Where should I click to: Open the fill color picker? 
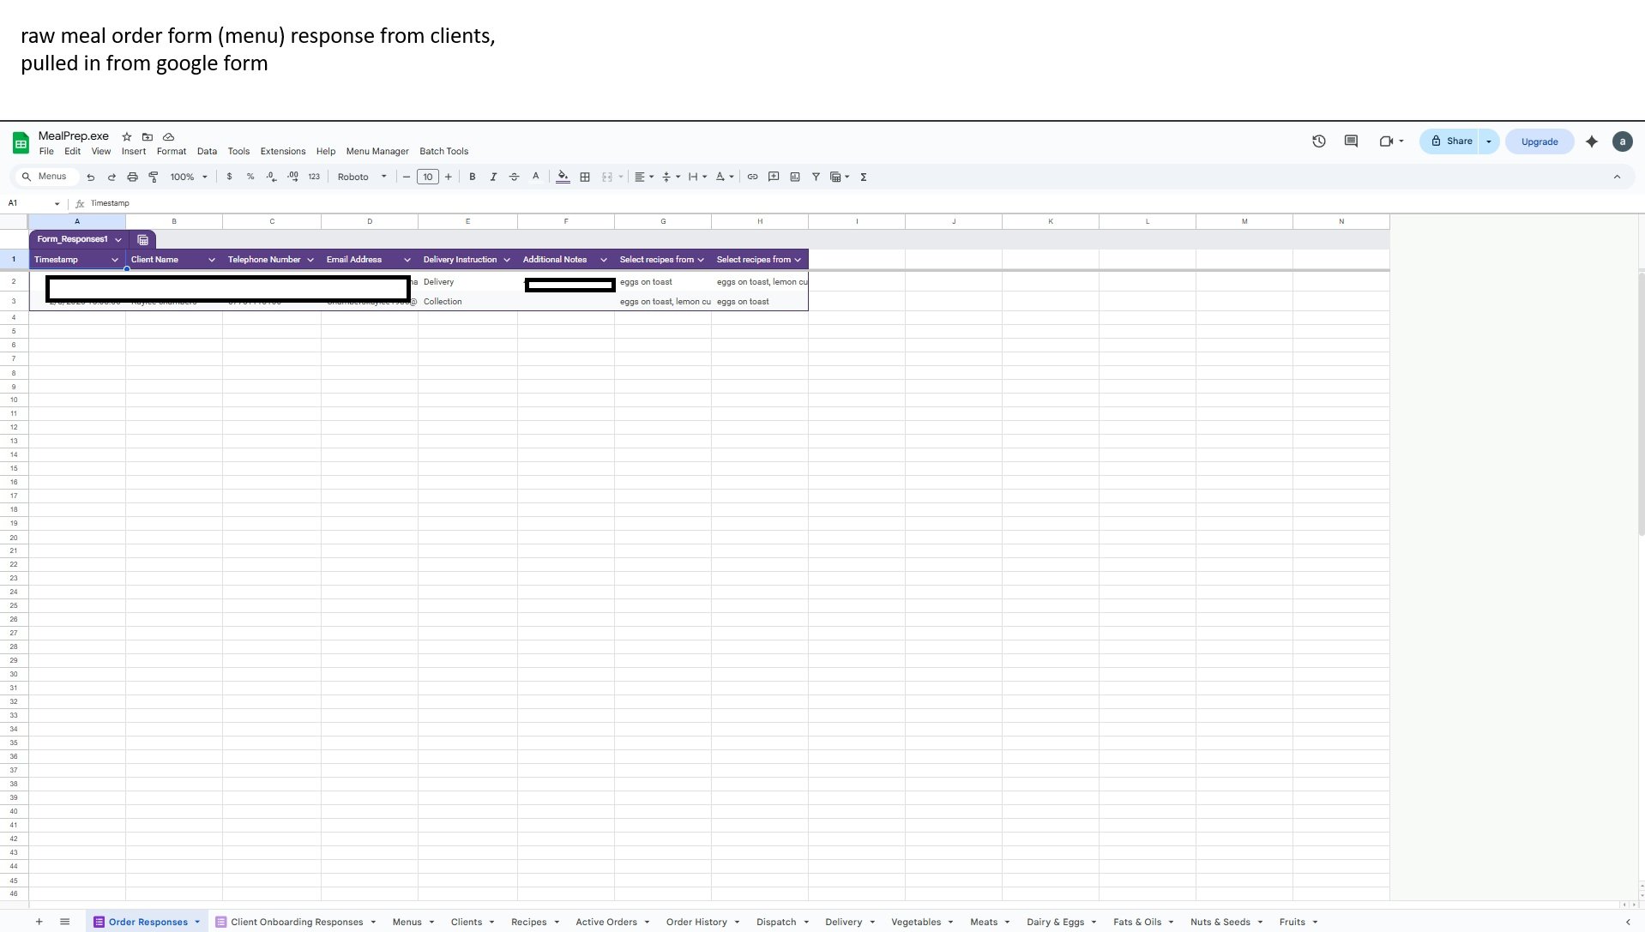[x=563, y=177]
